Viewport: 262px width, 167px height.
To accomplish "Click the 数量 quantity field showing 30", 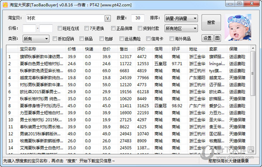I will click(138, 18).
